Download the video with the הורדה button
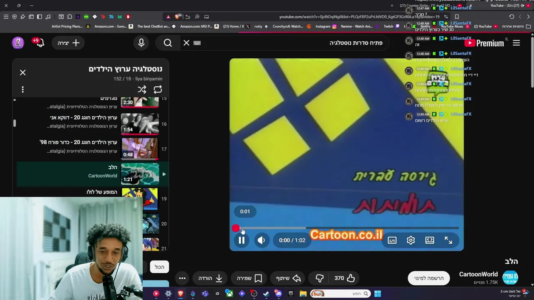Image resolution: width=534 pixels, height=300 pixels. coord(210,278)
